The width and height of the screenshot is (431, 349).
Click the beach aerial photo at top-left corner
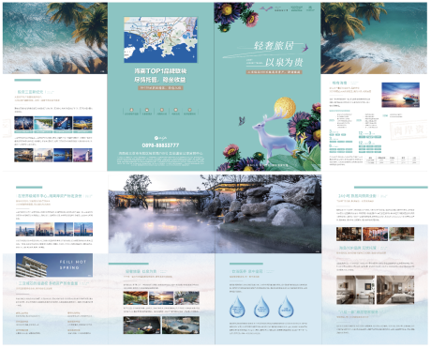pyautogui.click(x=55, y=38)
